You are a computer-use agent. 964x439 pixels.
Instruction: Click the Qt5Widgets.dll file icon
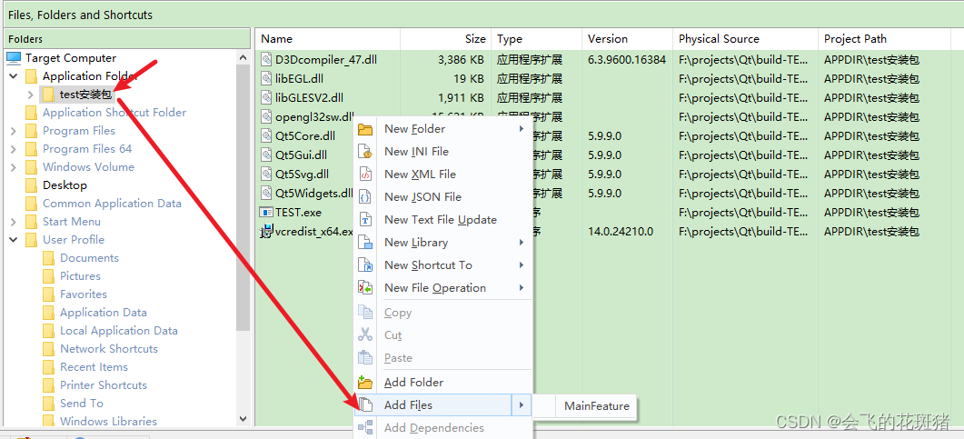tap(265, 193)
